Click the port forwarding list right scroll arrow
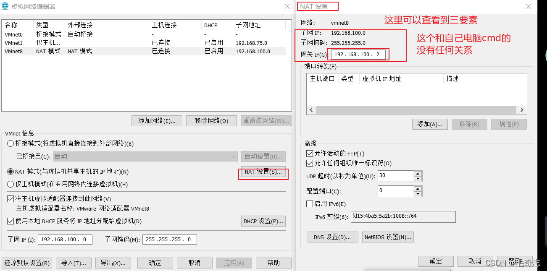This screenshot has width=547, height=271. click(x=522, y=110)
